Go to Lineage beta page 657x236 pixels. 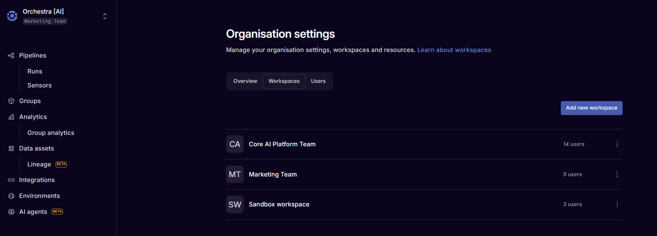pyautogui.click(x=39, y=164)
